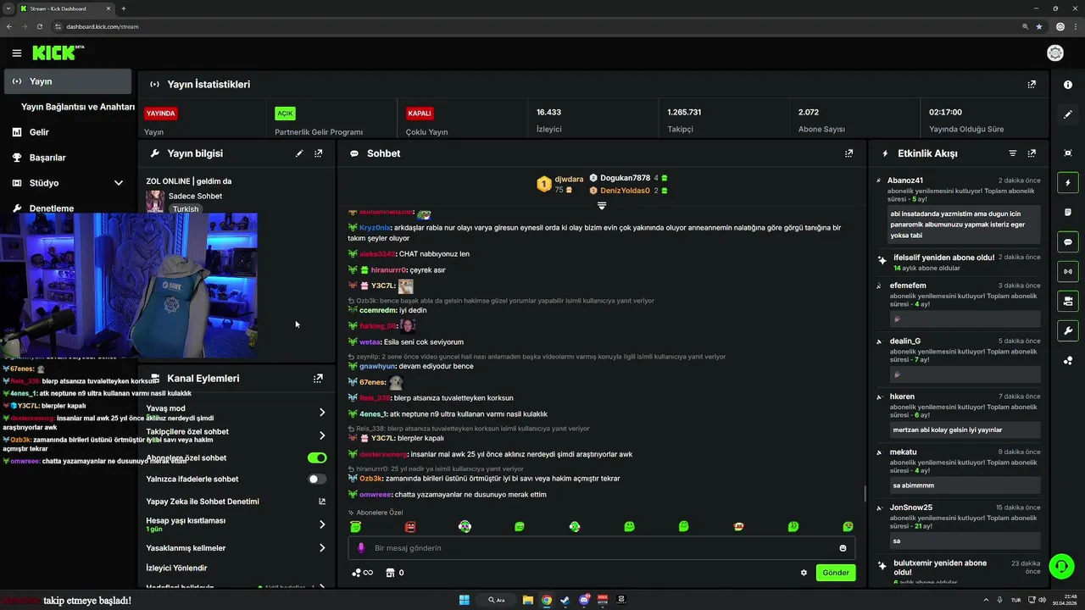Click the chat message input field
Viewport: 1085px width, 610px height.
pyautogui.click(x=602, y=548)
